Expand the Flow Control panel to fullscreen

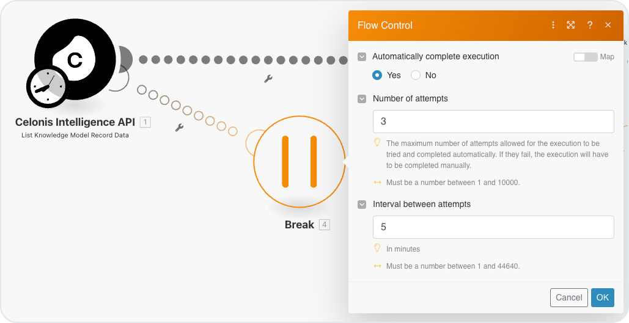click(571, 25)
